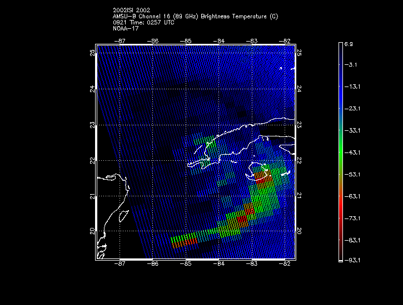
Task: Click the -3.1 colorbar label
Action: click(351, 64)
